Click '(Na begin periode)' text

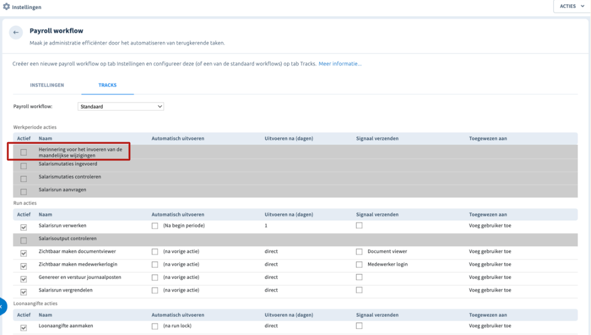(184, 226)
